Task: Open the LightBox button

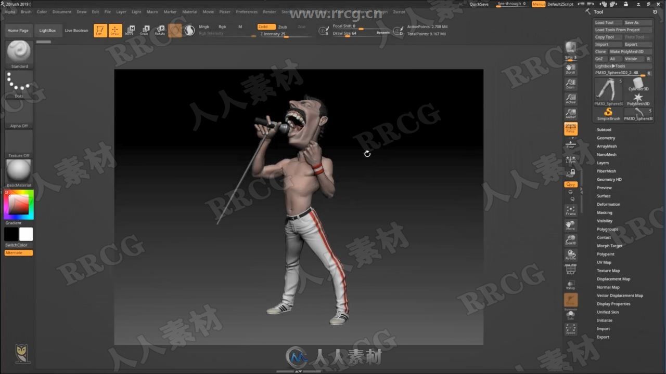Action: click(x=47, y=31)
